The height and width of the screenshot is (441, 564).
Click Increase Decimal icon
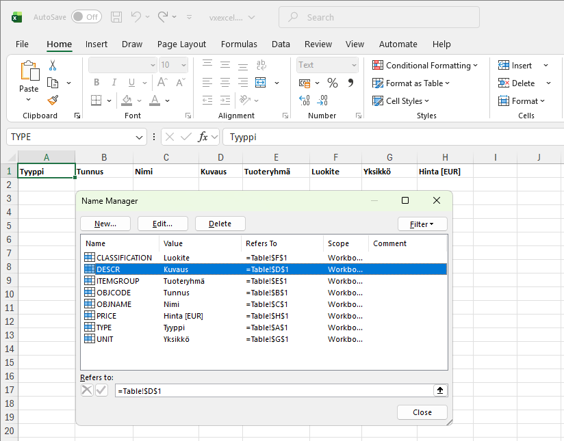(305, 101)
